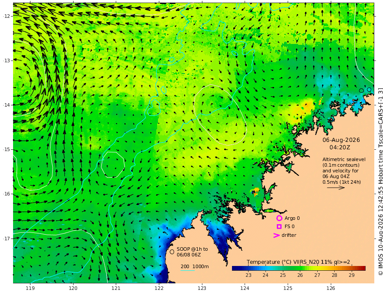The height and width of the screenshot is (296, 383).
Task: Click the 'Altimetric sealevel' text line
Action: click(x=344, y=159)
